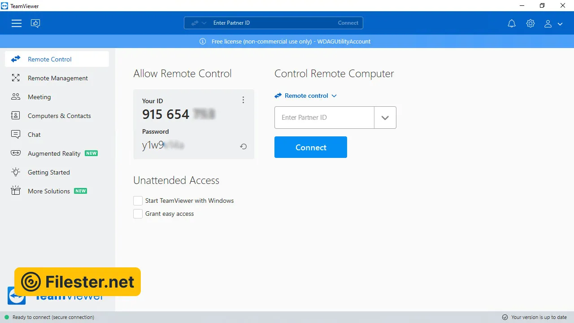Click the main Enter Partner ID field
The width and height of the screenshot is (574, 323).
coord(324,118)
